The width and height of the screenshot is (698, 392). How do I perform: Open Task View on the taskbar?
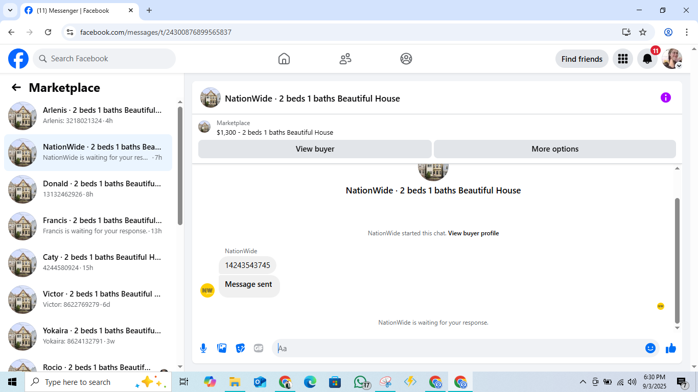pyautogui.click(x=184, y=382)
